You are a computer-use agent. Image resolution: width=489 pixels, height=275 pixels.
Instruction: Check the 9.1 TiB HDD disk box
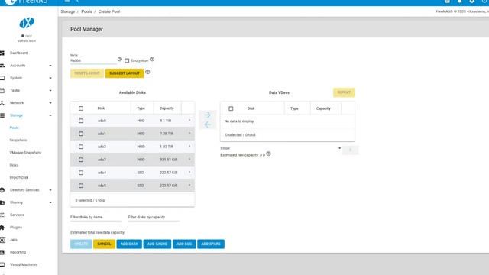[x=81, y=121]
